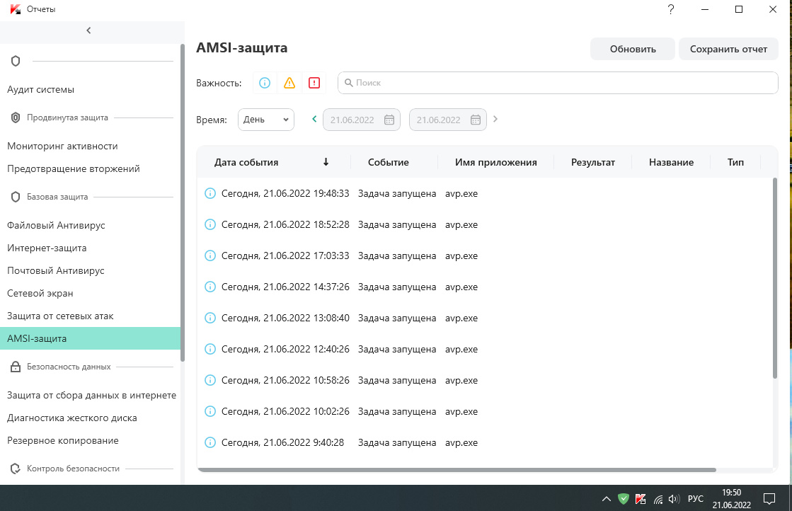This screenshot has height=511, width=792.
Task: Click the sidebar vertical scrollbar
Action: pos(183,202)
